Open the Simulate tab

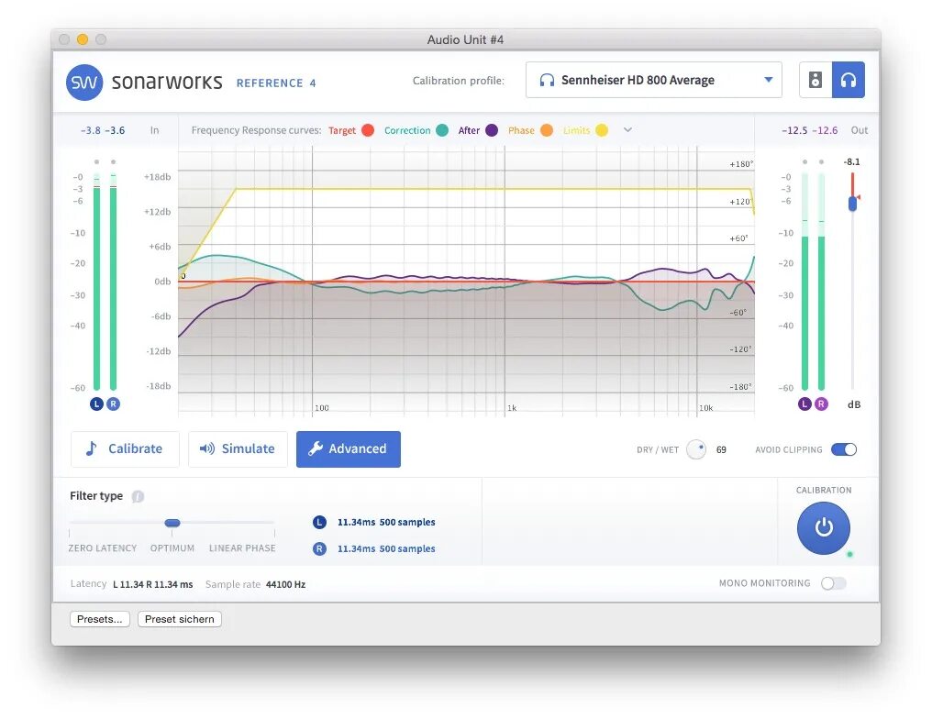pos(238,449)
